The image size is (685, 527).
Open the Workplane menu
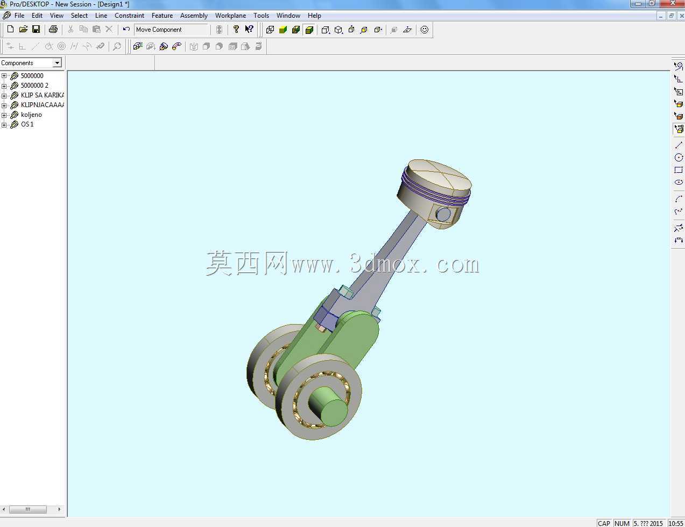(x=230, y=16)
